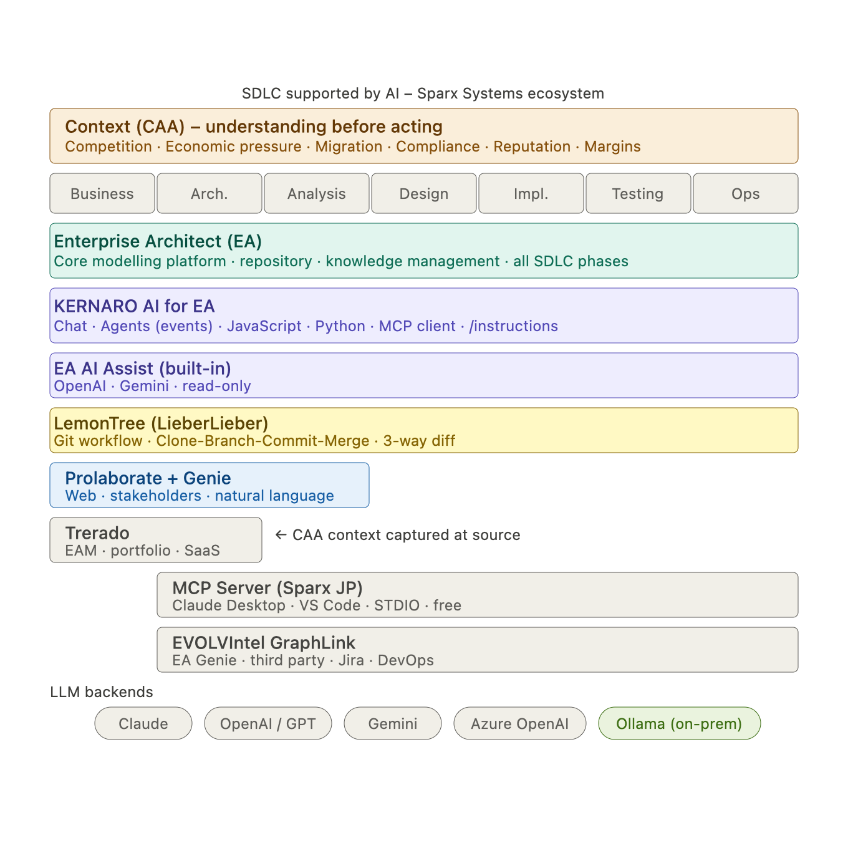The height and width of the screenshot is (848, 848).
Task: Click the Arch. phase box
Action: [210, 193]
